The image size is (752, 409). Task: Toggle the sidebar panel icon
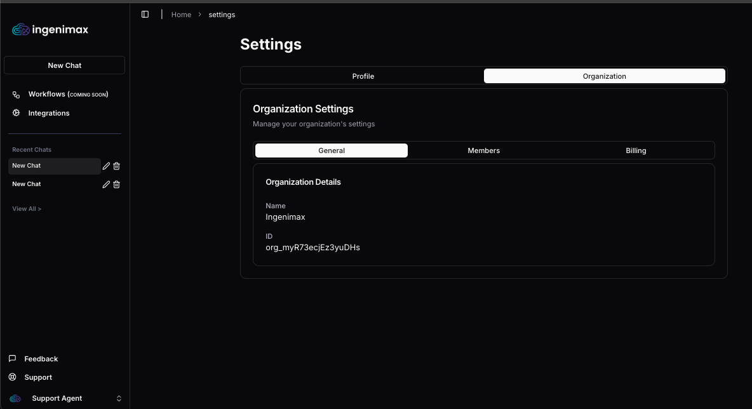click(145, 15)
